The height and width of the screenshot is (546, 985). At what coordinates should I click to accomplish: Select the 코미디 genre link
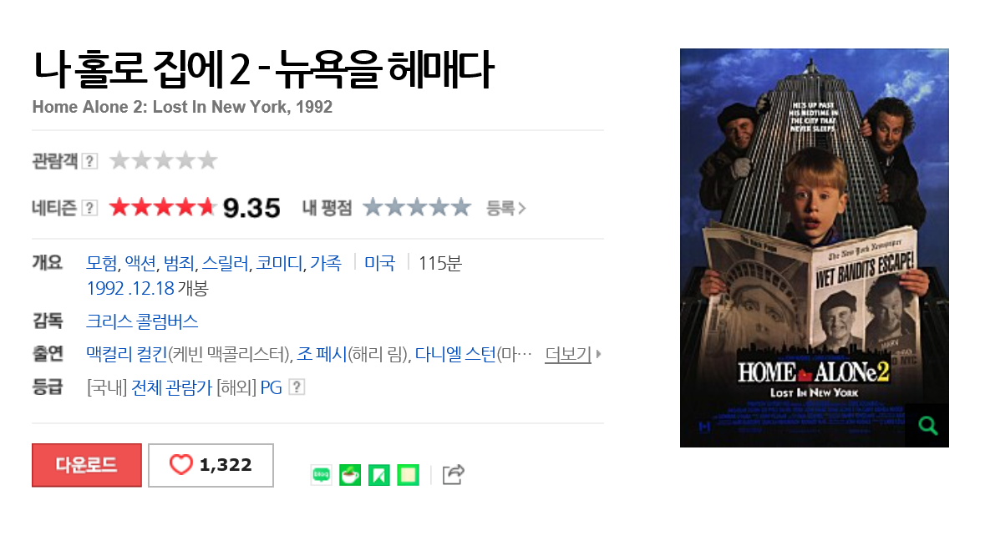tap(279, 263)
